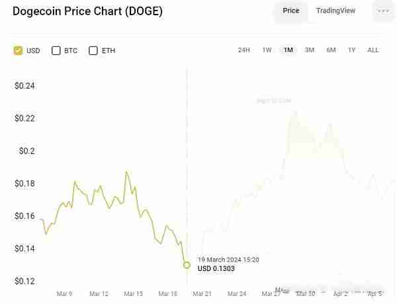This screenshot has width=397, height=304.
Task: Click the 19 March 2024 tooltip text
Action: (228, 260)
